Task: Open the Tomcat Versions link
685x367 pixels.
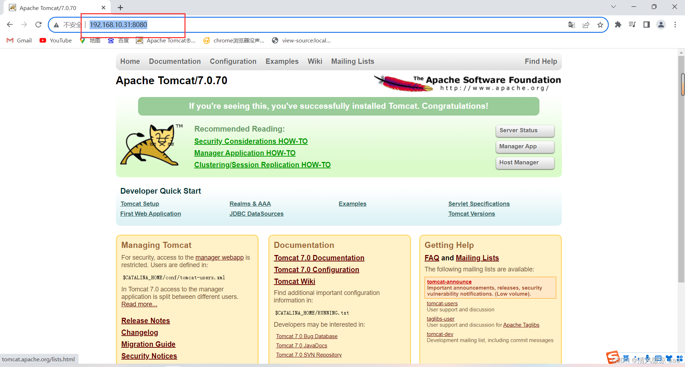Action: click(472, 214)
